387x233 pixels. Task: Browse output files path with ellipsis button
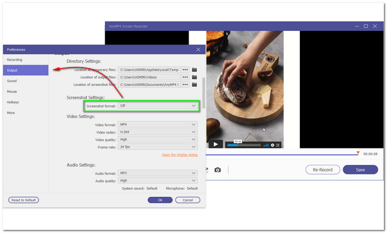coord(185,77)
